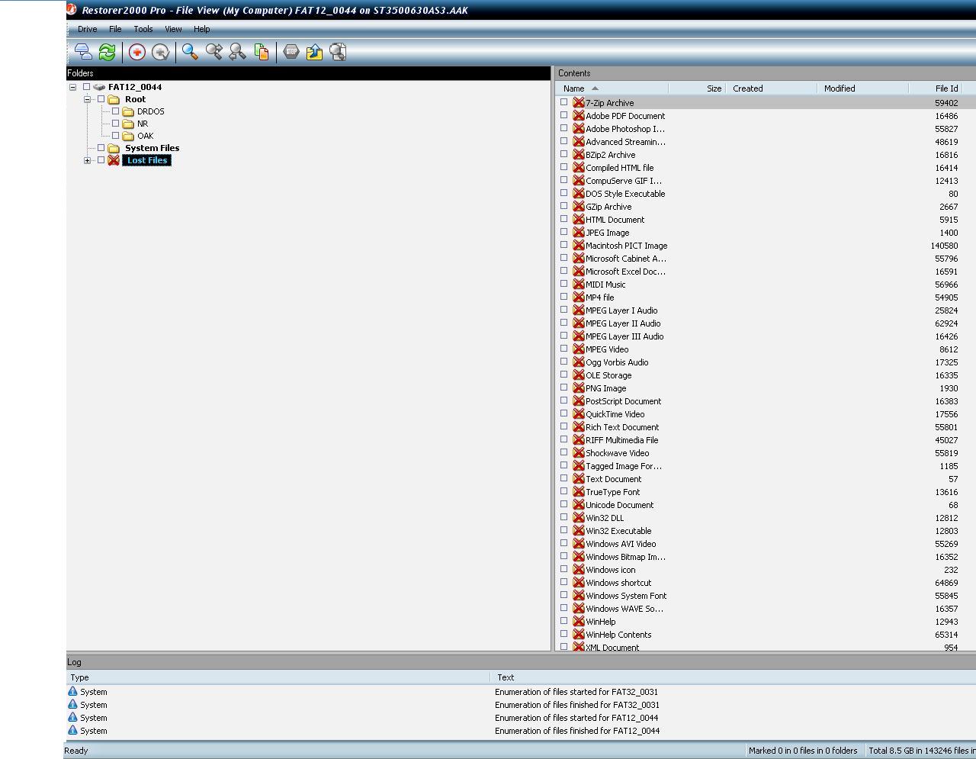This screenshot has width=976, height=759.
Task: Open the Tools menu
Action: 143,29
